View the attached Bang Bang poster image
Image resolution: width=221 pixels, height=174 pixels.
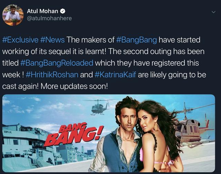109,133
